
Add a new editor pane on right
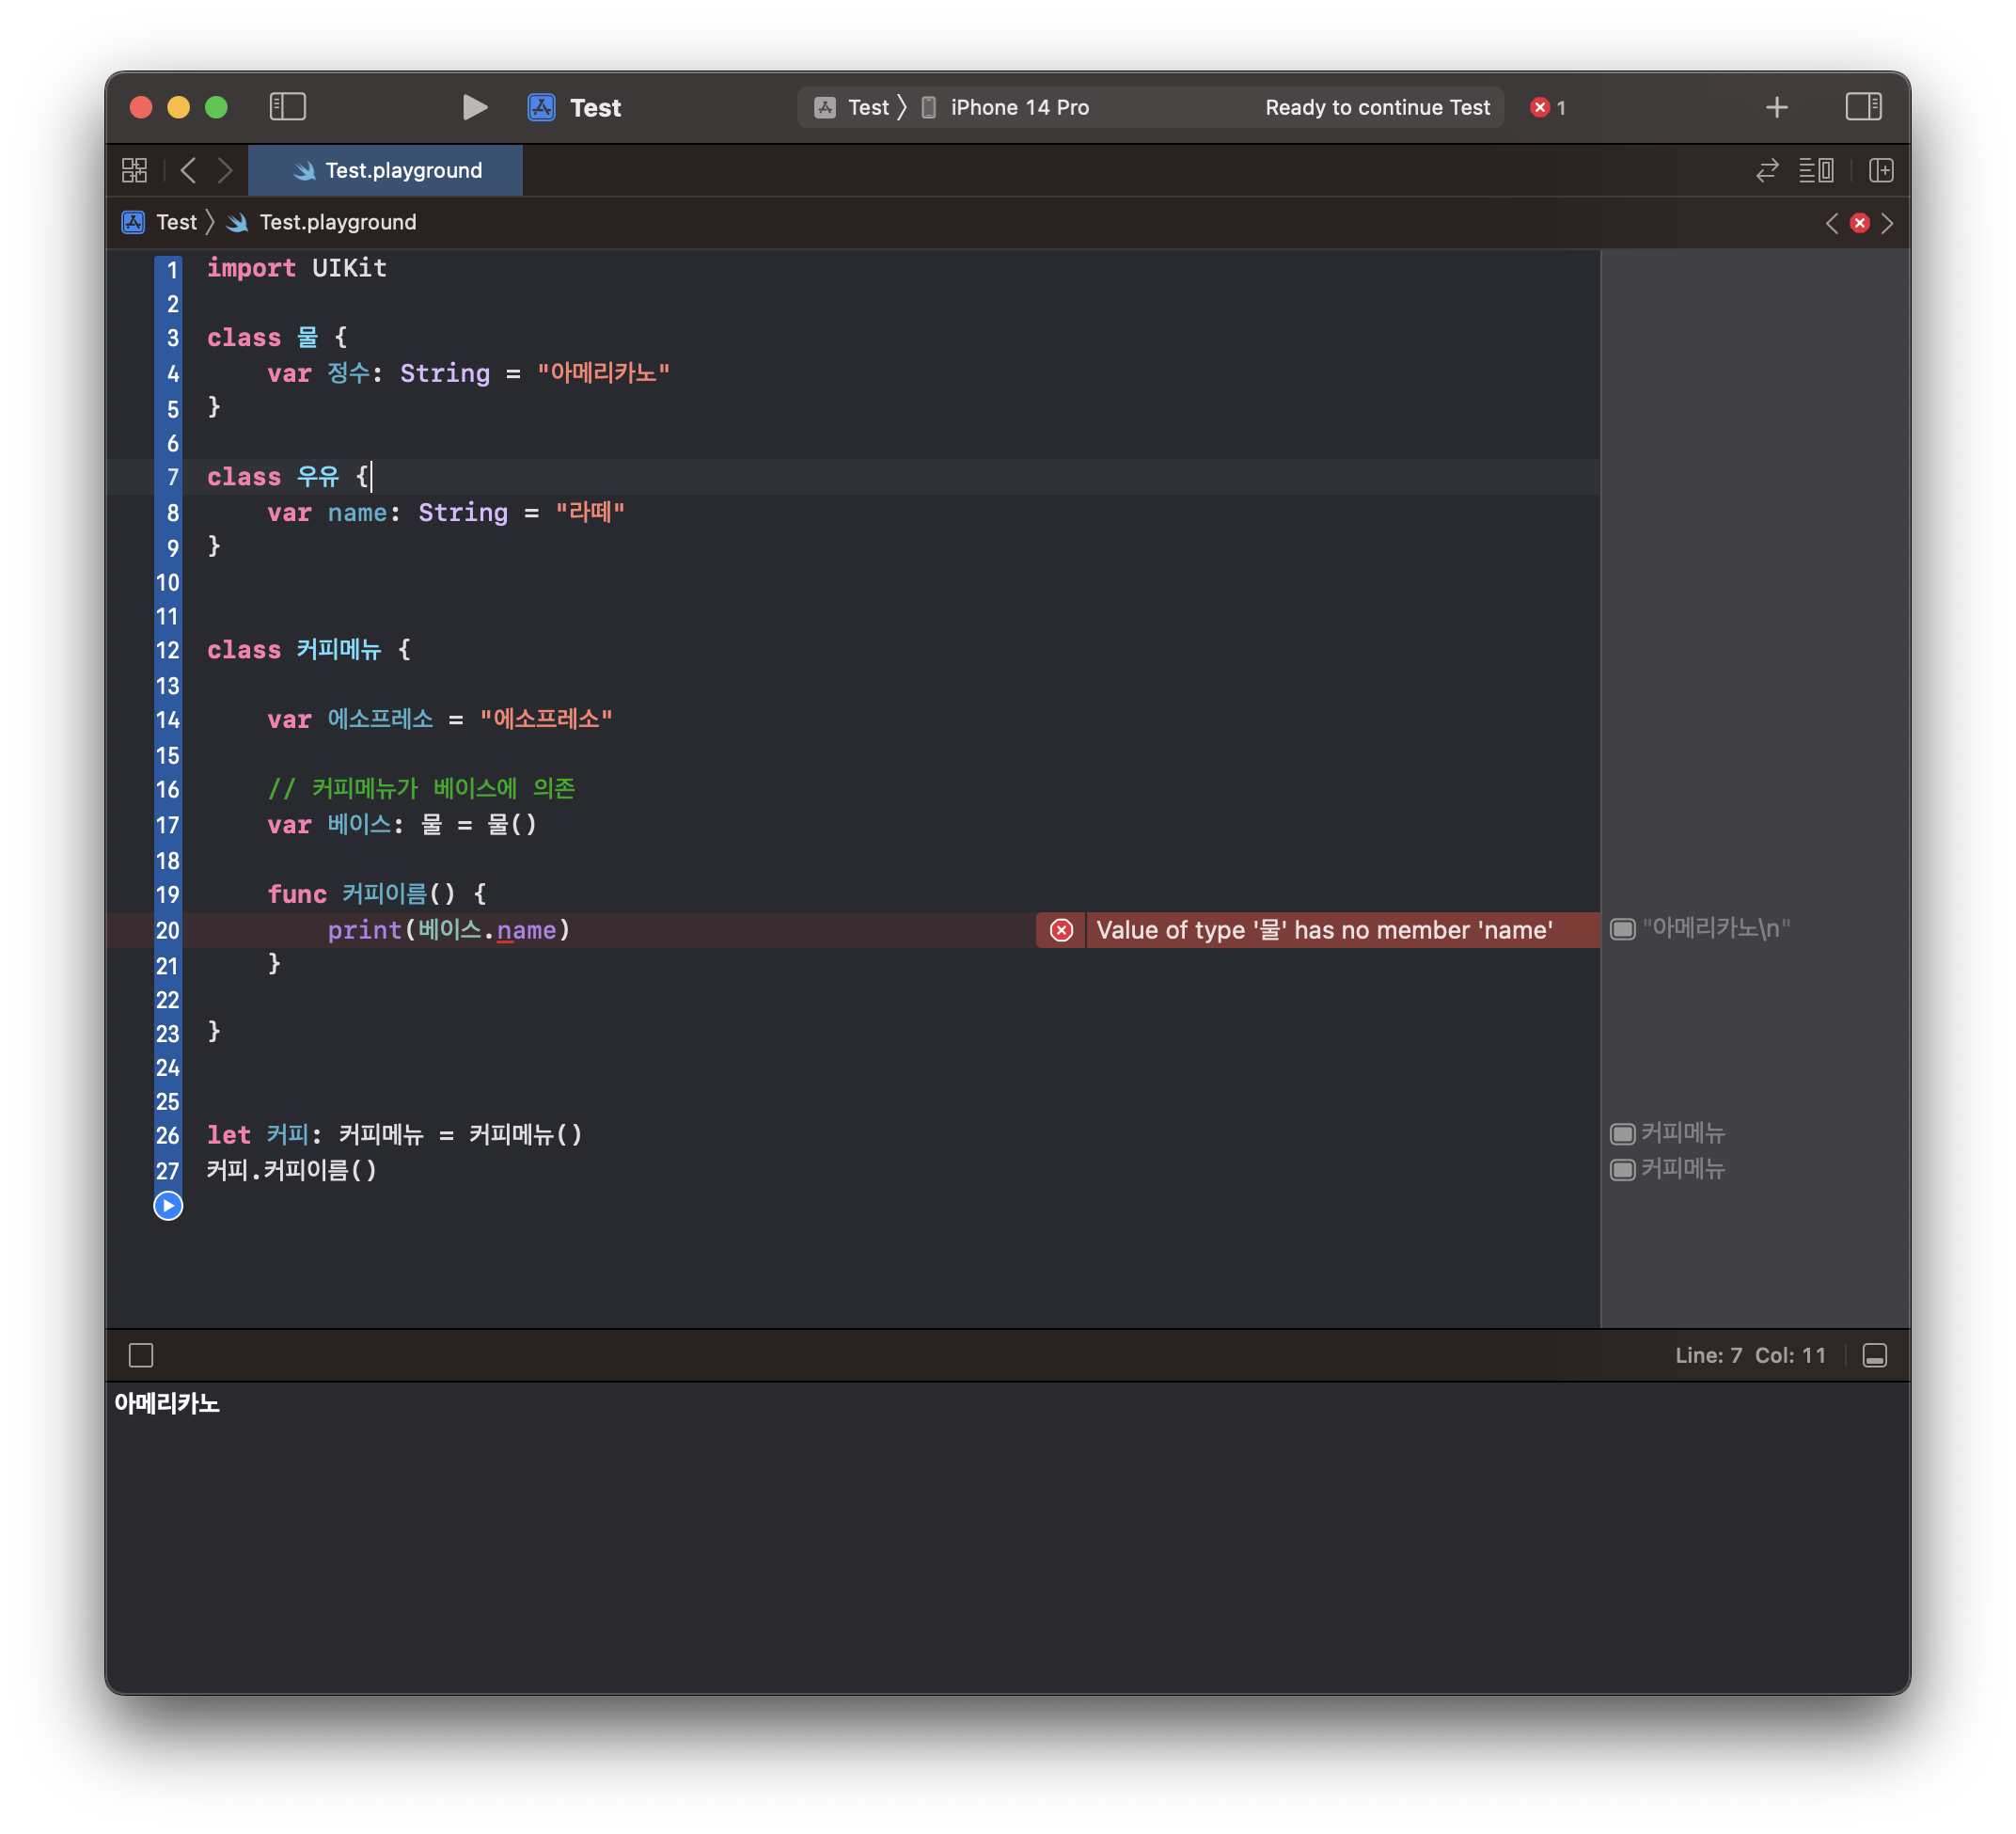tap(1881, 170)
